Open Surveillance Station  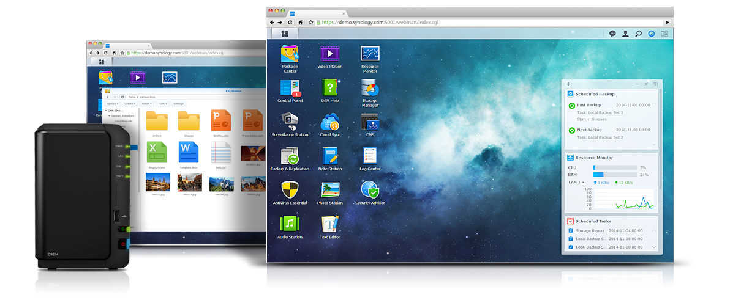point(290,122)
